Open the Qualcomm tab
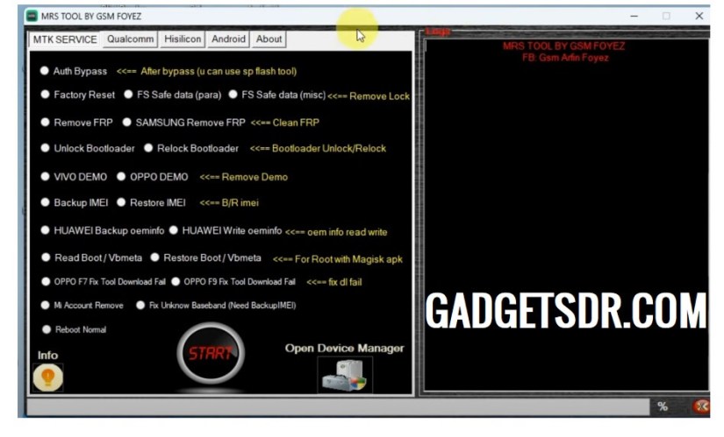 [x=130, y=39]
